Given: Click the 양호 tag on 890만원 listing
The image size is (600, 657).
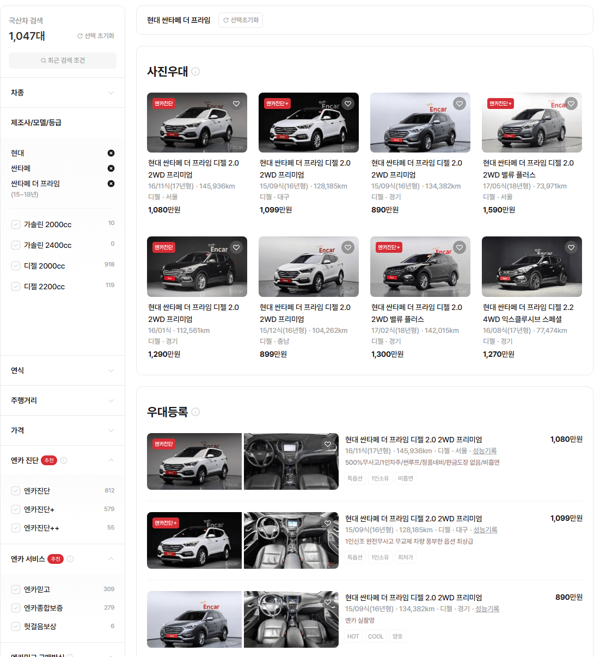Looking at the screenshot, I should pyautogui.click(x=397, y=636).
